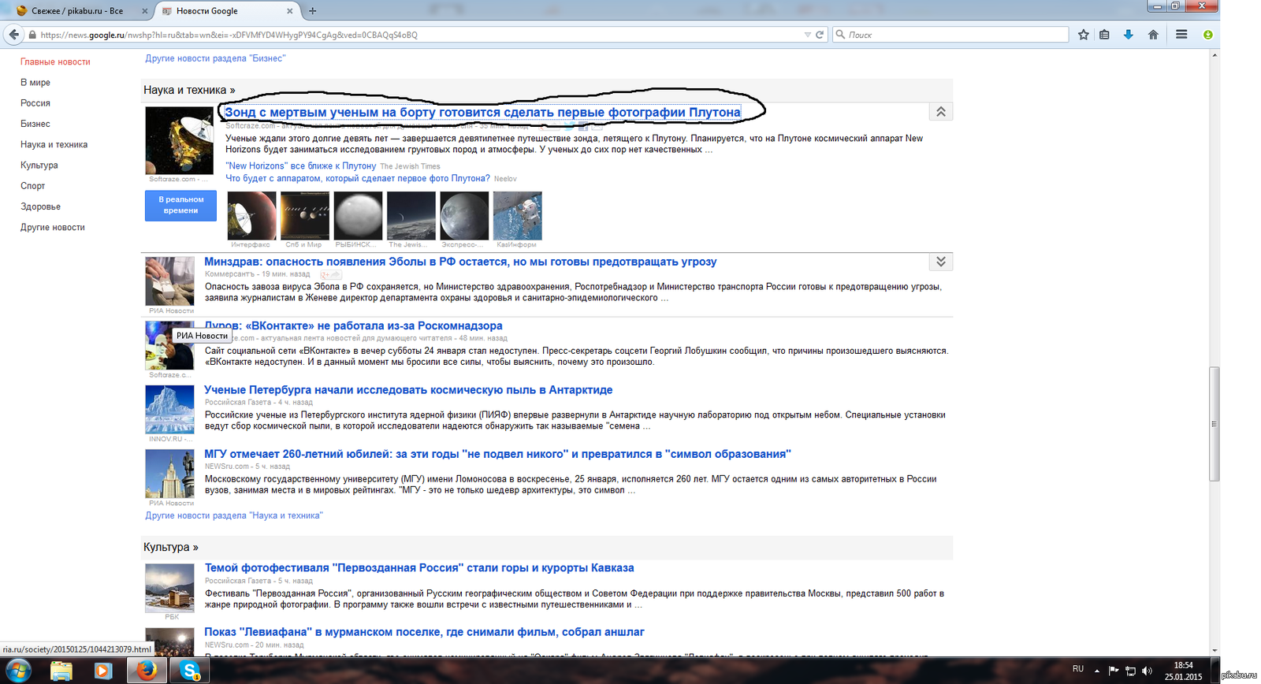Click the browser back arrow button

coord(13,35)
